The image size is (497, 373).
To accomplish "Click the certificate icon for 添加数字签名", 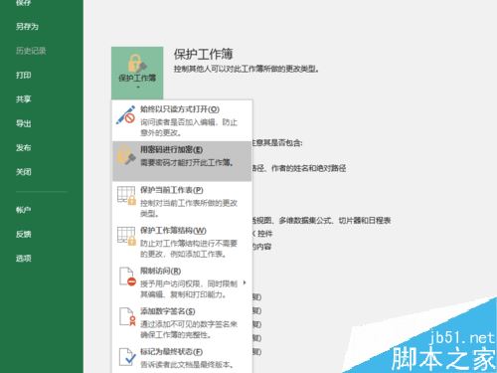I will (127, 316).
